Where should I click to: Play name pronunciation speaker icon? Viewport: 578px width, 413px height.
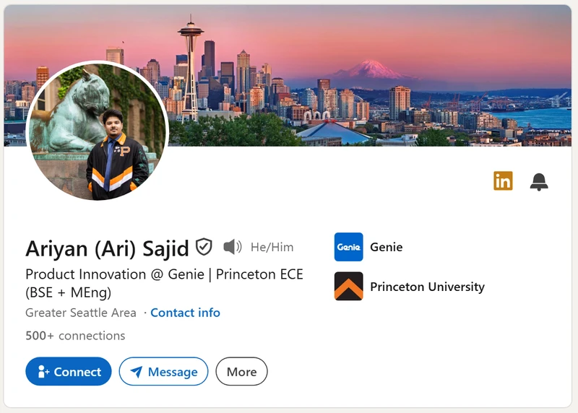click(x=233, y=247)
